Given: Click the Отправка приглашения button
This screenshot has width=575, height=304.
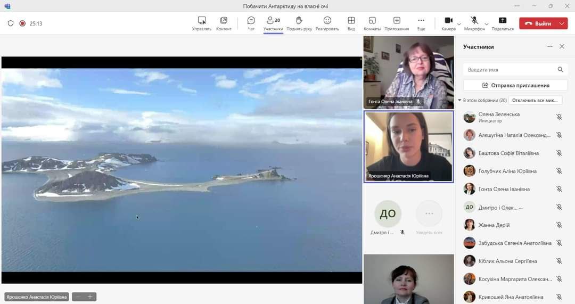Looking at the screenshot, I should [515, 85].
